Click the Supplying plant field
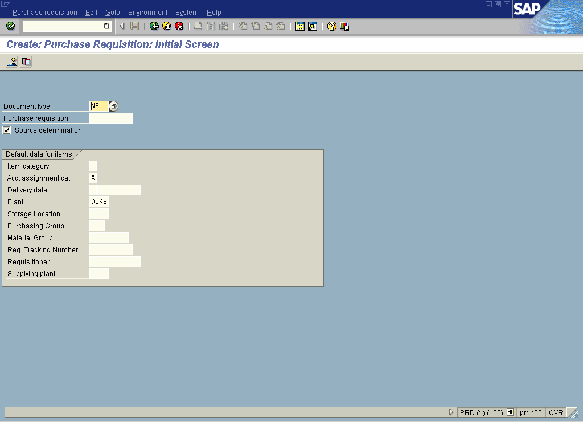The width and height of the screenshot is (583, 422). 99,274
